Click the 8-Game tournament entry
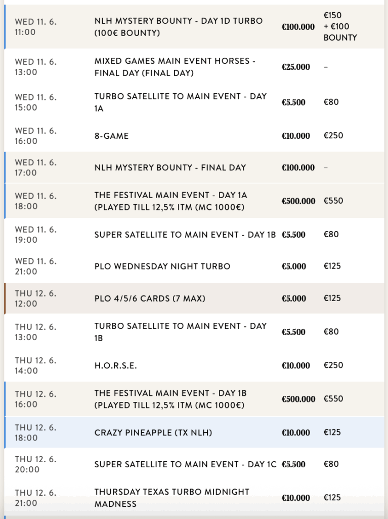This screenshot has height=519, width=388. [x=112, y=136]
